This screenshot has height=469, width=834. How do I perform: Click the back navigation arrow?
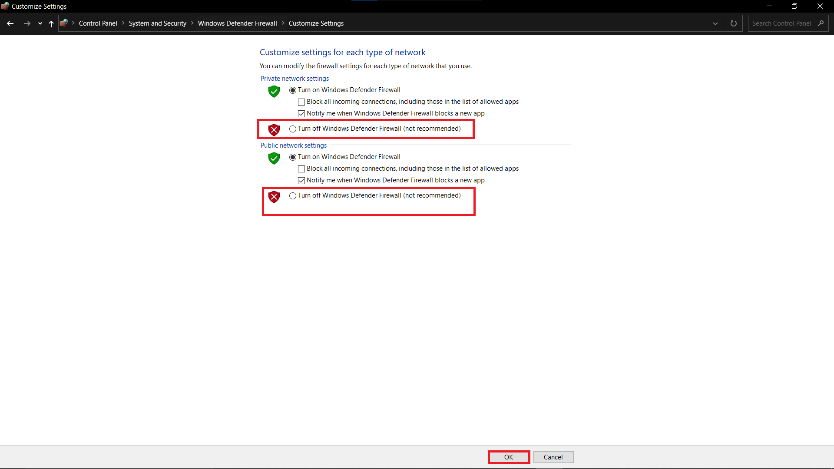pyautogui.click(x=10, y=23)
